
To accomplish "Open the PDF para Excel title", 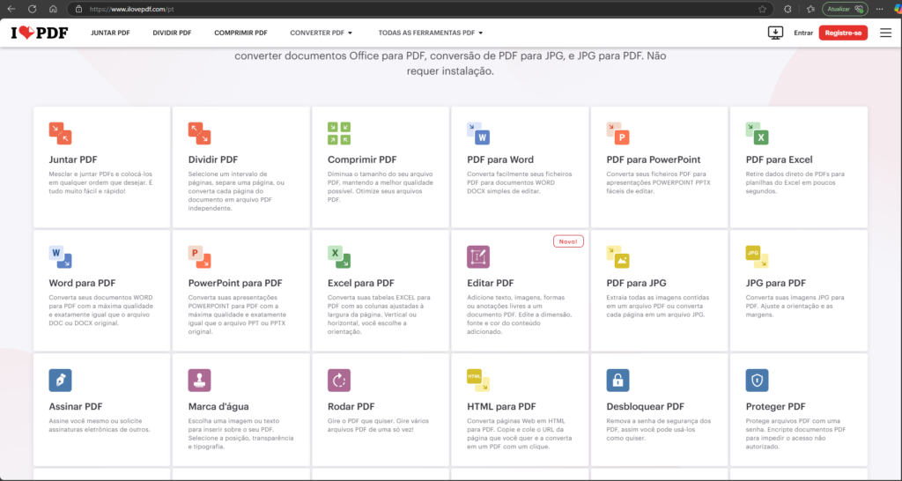I will click(779, 159).
